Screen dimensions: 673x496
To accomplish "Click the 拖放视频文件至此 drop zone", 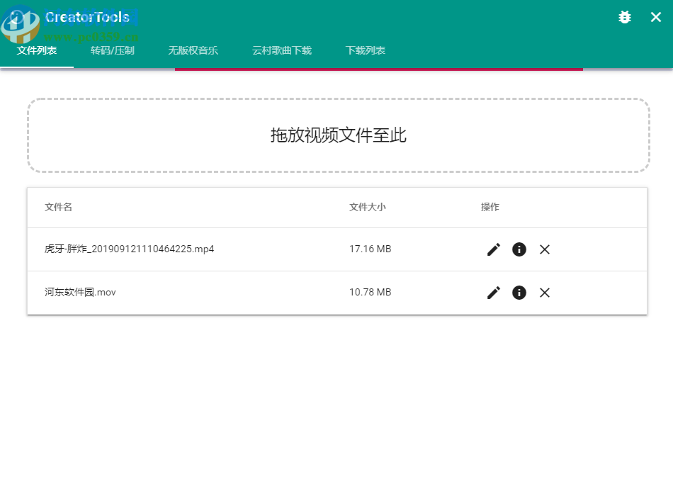I will (x=338, y=135).
